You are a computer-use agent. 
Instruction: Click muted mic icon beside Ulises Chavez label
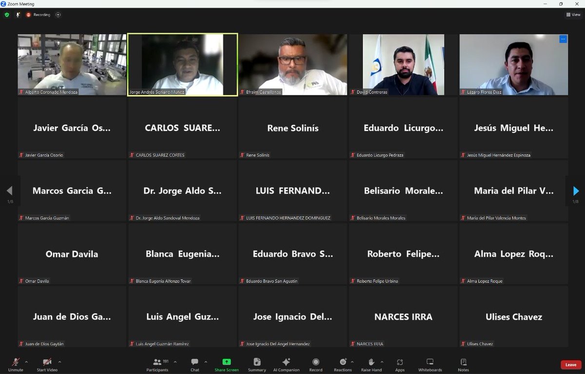pyautogui.click(x=463, y=344)
